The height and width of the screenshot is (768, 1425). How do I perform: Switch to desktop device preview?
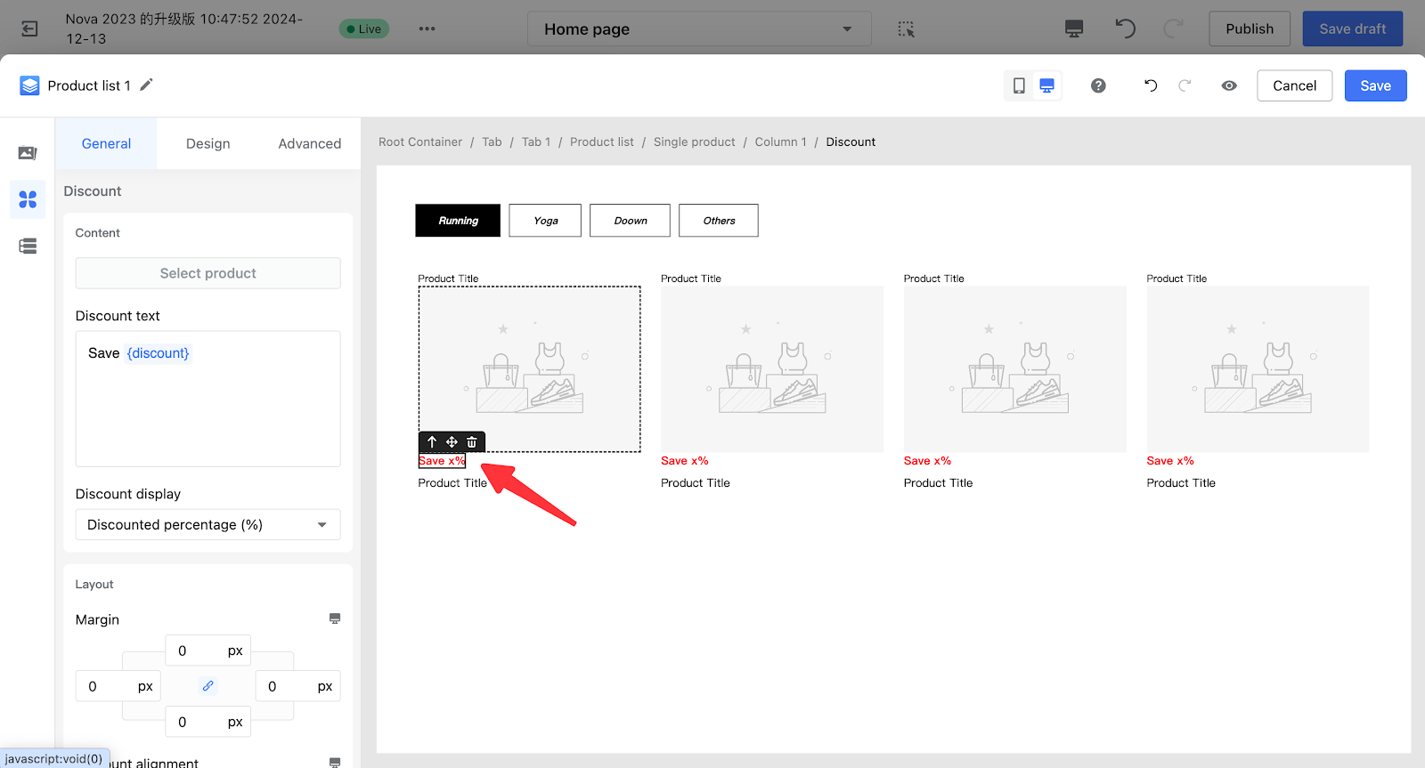click(1047, 85)
